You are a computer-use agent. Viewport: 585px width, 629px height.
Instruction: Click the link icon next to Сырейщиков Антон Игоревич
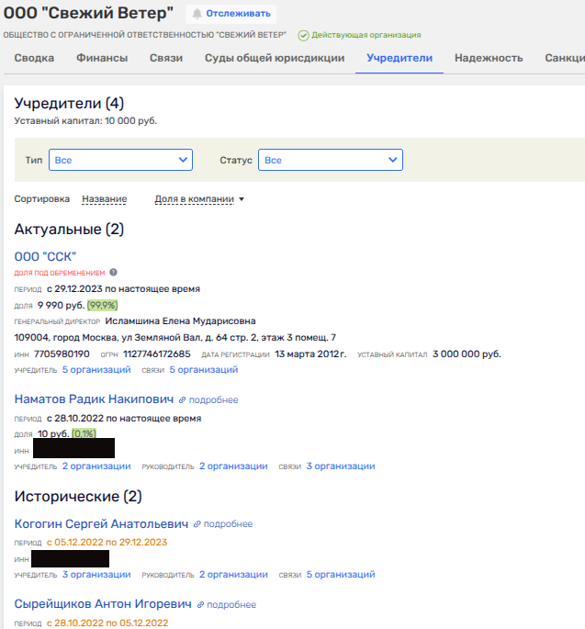coord(200,605)
